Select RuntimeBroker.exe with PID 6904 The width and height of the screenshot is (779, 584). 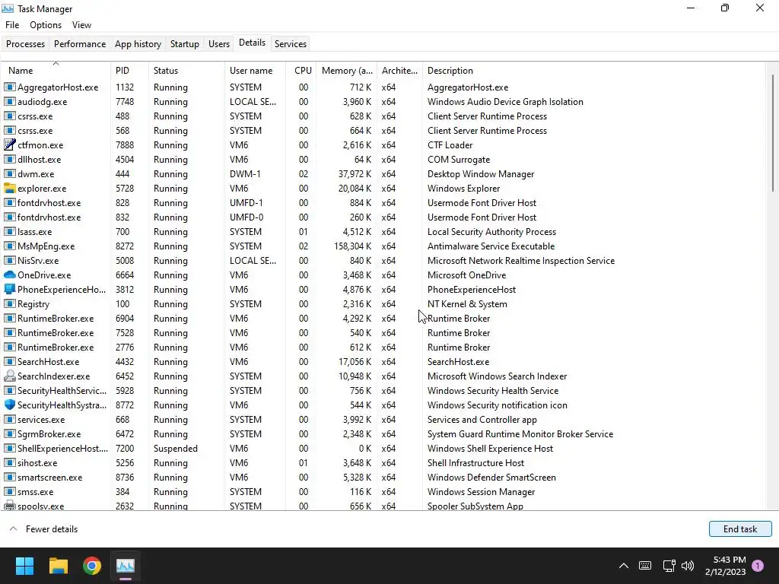383,319
